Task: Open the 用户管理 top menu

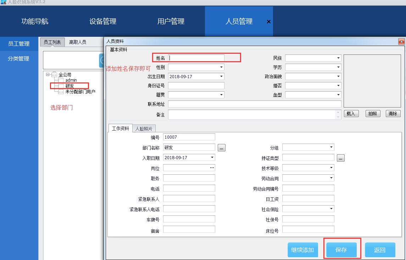Action: click(x=171, y=21)
